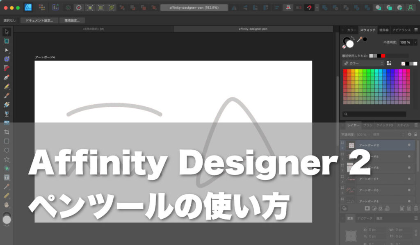Image resolution: width=420 pixels, height=245 pixels.
Task: Select the Node tool
Action: (7, 50)
